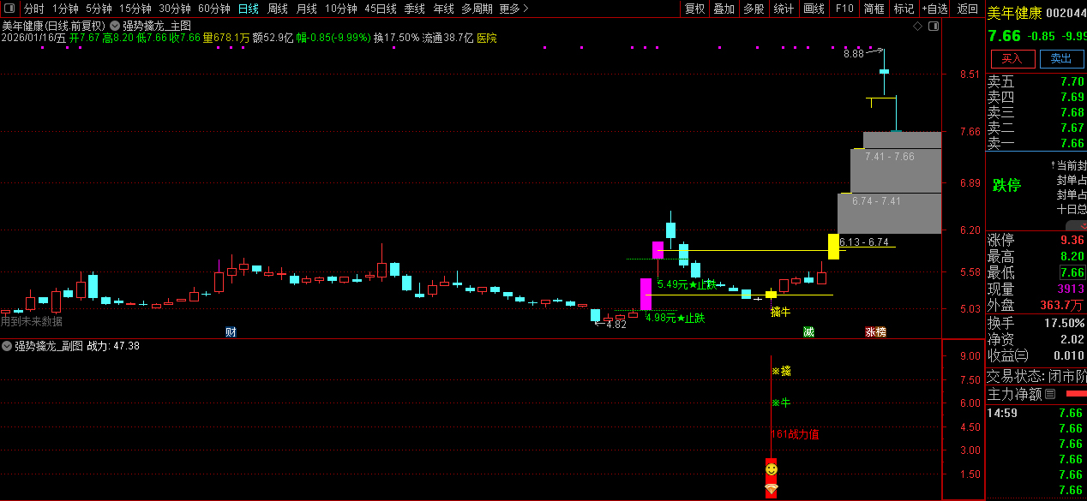Expand the 更多 periods menu

(x=513, y=9)
